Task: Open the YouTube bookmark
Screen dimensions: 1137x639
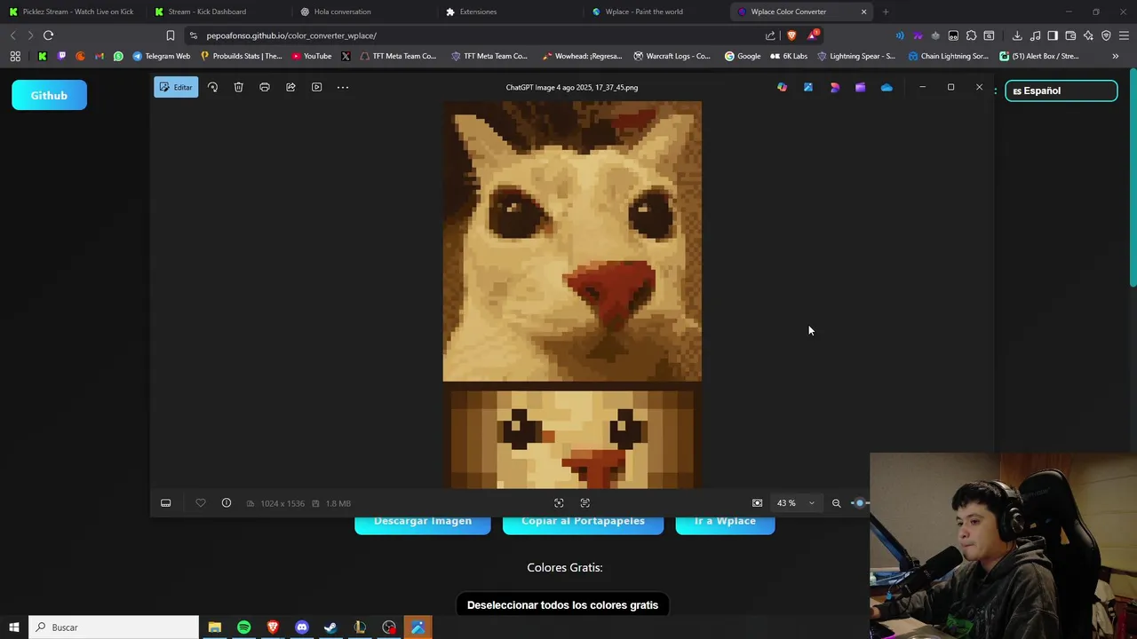Action: pos(312,56)
